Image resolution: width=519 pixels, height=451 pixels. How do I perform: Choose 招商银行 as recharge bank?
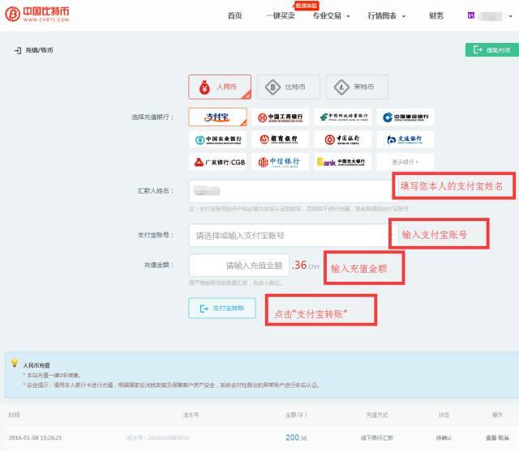click(x=280, y=139)
